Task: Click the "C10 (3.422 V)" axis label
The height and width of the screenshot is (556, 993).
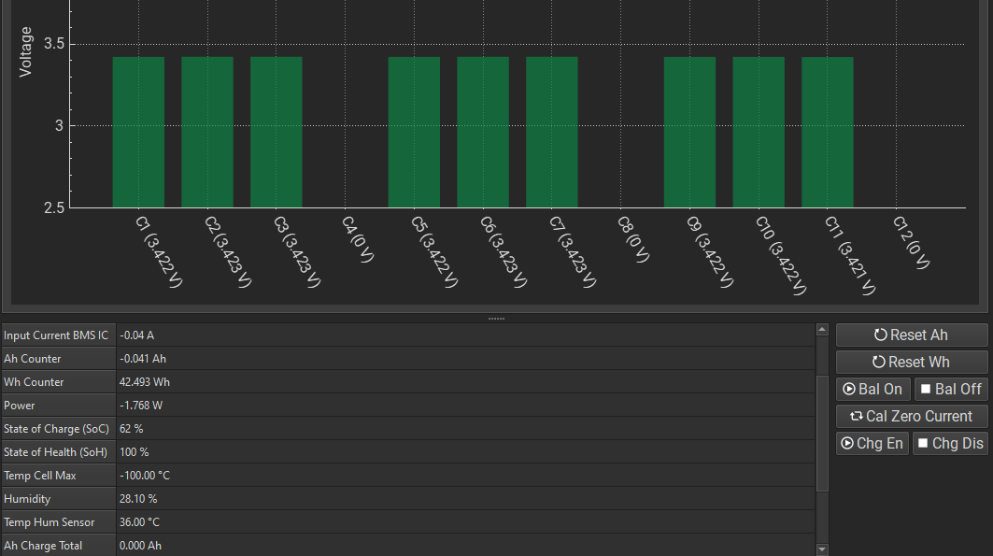Action: (782, 256)
